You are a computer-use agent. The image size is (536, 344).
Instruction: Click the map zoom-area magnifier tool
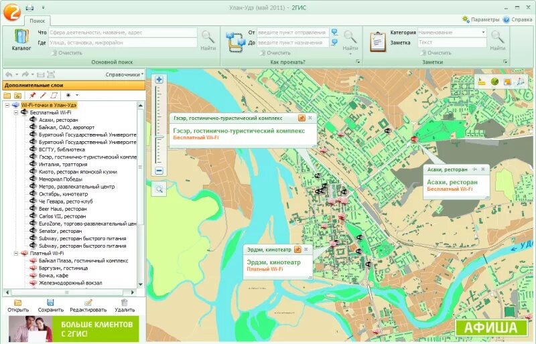159,189
